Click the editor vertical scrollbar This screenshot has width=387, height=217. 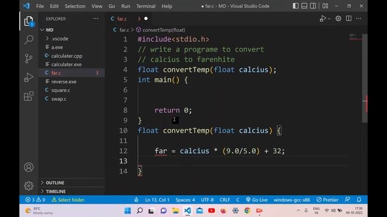click(x=365, y=78)
